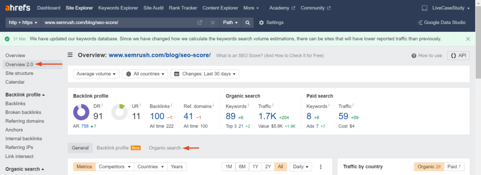Screen dimensions: 481x175
Task: Click the 100 backlinks count
Action: (x=157, y=116)
